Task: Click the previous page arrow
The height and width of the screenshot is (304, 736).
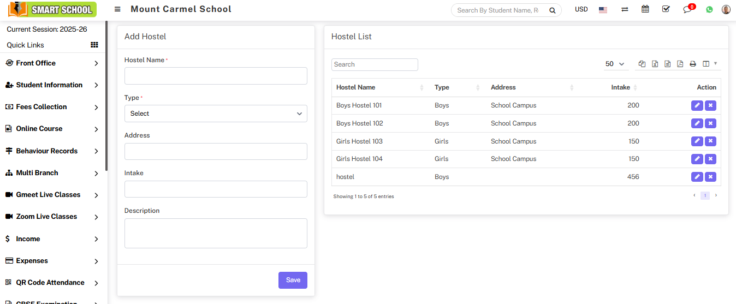Action: click(x=694, y=195)
